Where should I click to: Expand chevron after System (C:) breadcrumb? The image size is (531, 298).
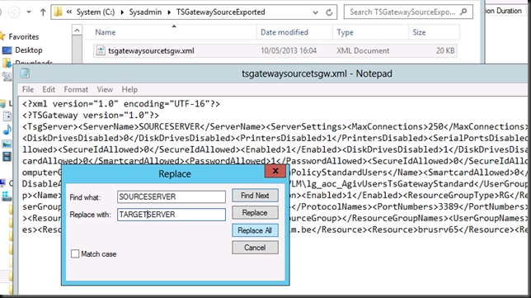[122, 12]
